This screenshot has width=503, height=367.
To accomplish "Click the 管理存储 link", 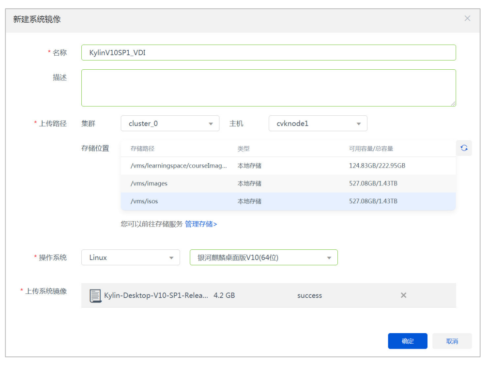I will click(x=201, y=224).
